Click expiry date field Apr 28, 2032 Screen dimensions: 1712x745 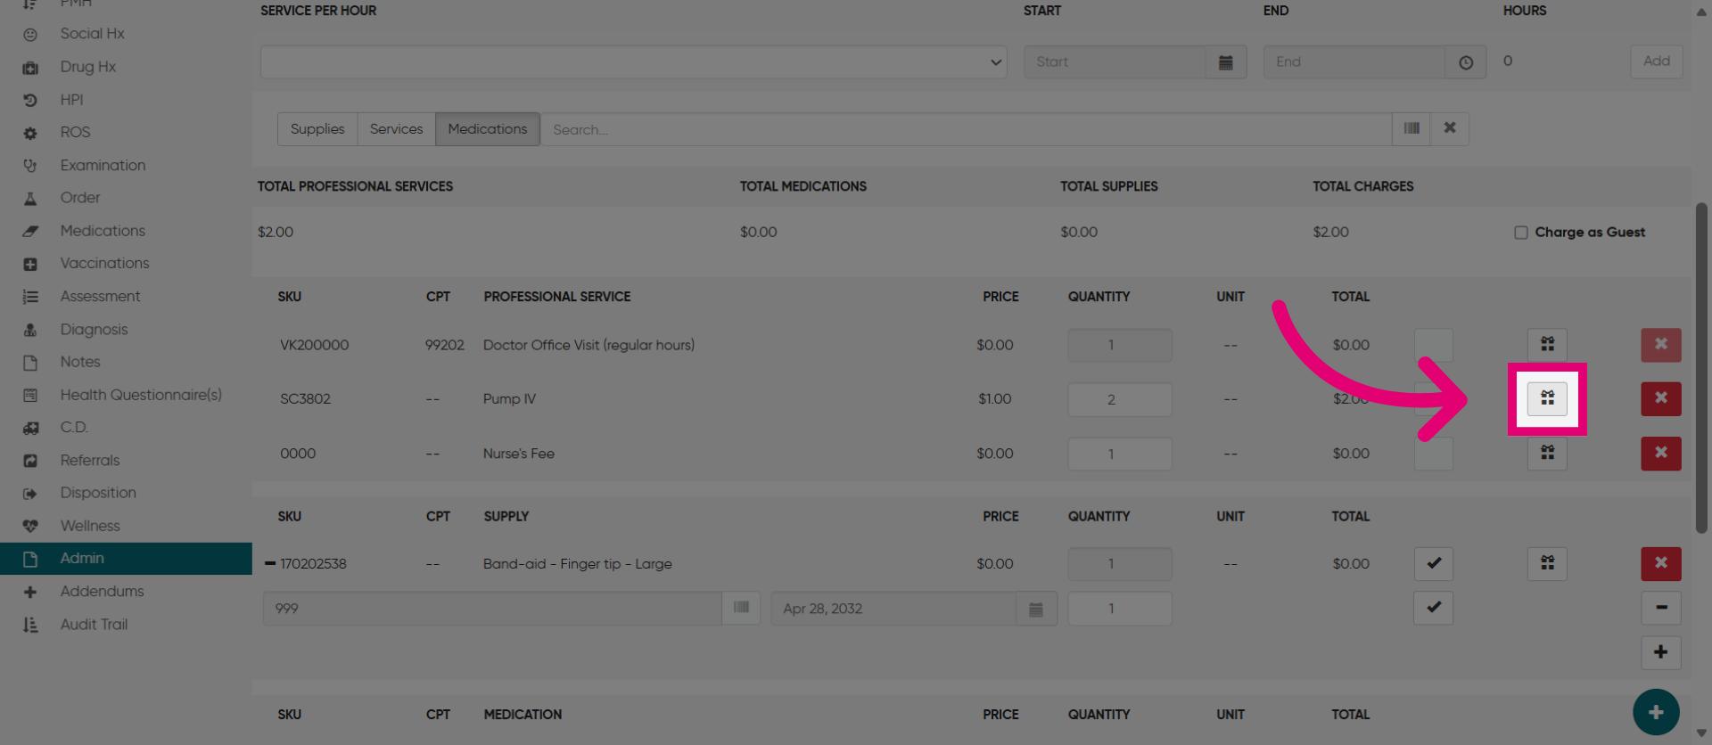(x=893, y=609)
